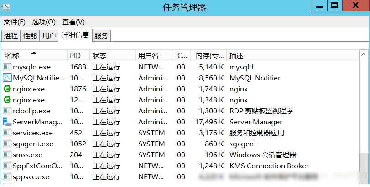The width and height of the screenshot is (370, 187).
Task: Select the MySQLNotifie... process name
Action: [x=39, y=78]
